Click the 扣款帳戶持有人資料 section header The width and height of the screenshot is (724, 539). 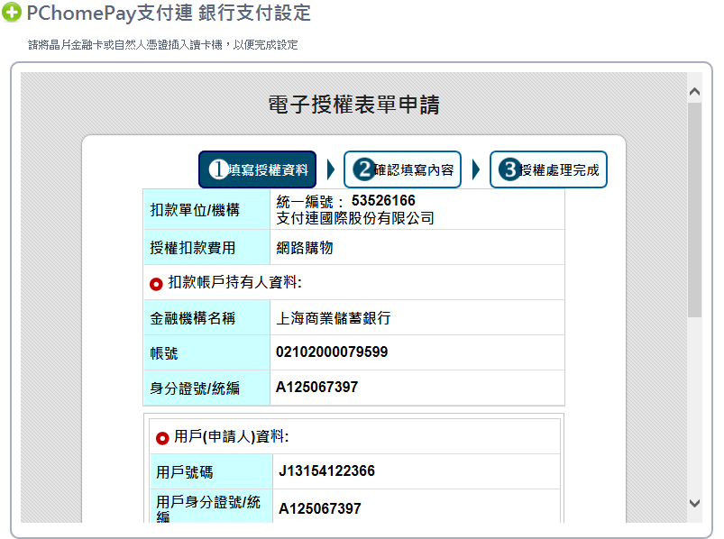pos(235,282)
